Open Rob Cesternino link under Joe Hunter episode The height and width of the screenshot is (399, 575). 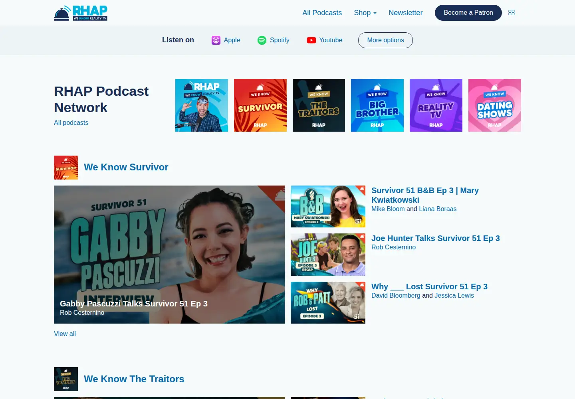393,247
